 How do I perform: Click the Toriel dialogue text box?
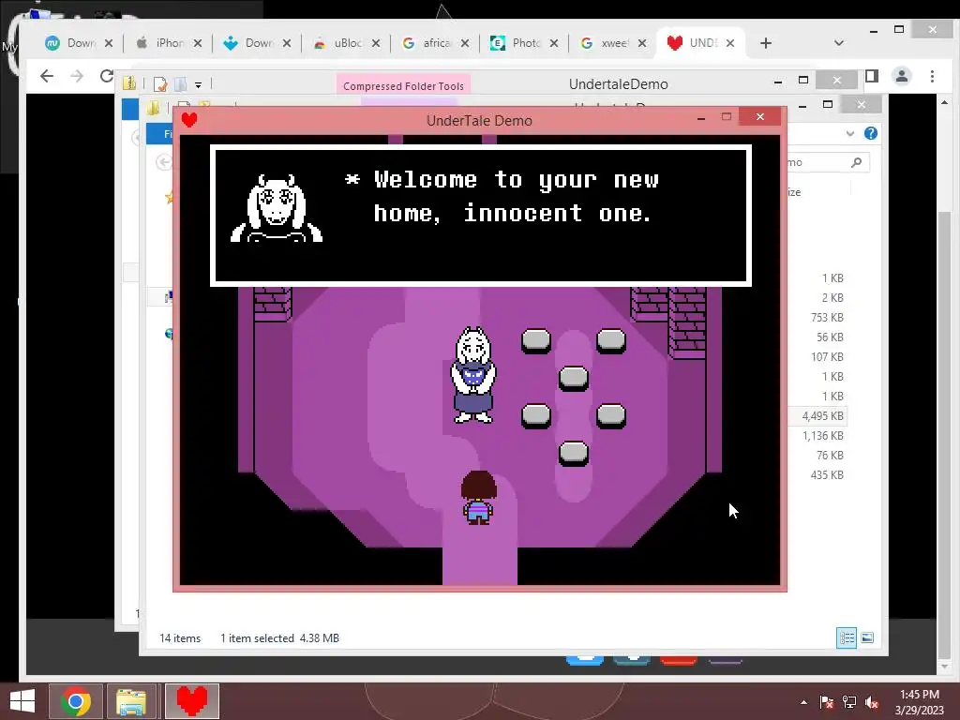pyautogui.click(x=481, y=216)
